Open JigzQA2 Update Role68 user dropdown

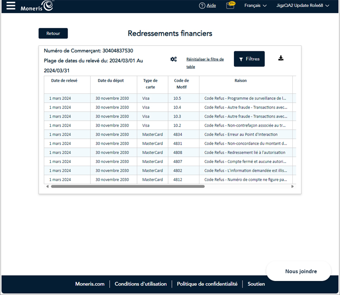(302, 6)
